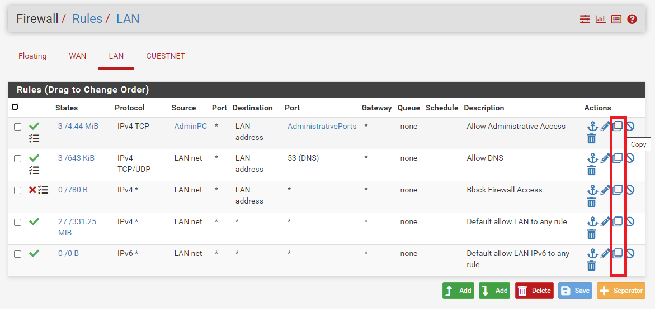Open the help question mark icon
The width and height of the screenshot is (655, 309).
(x=632, y=20)
